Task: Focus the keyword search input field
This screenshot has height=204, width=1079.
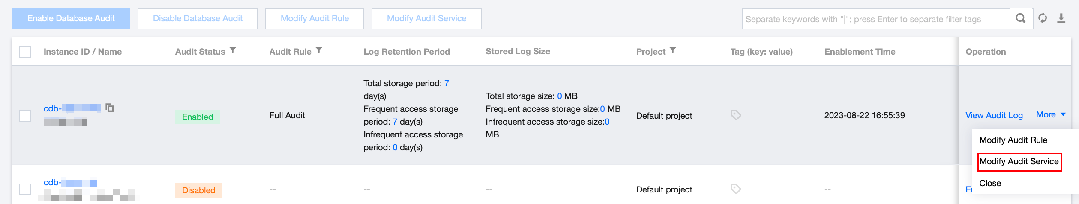Action: (x=874, y=19)
